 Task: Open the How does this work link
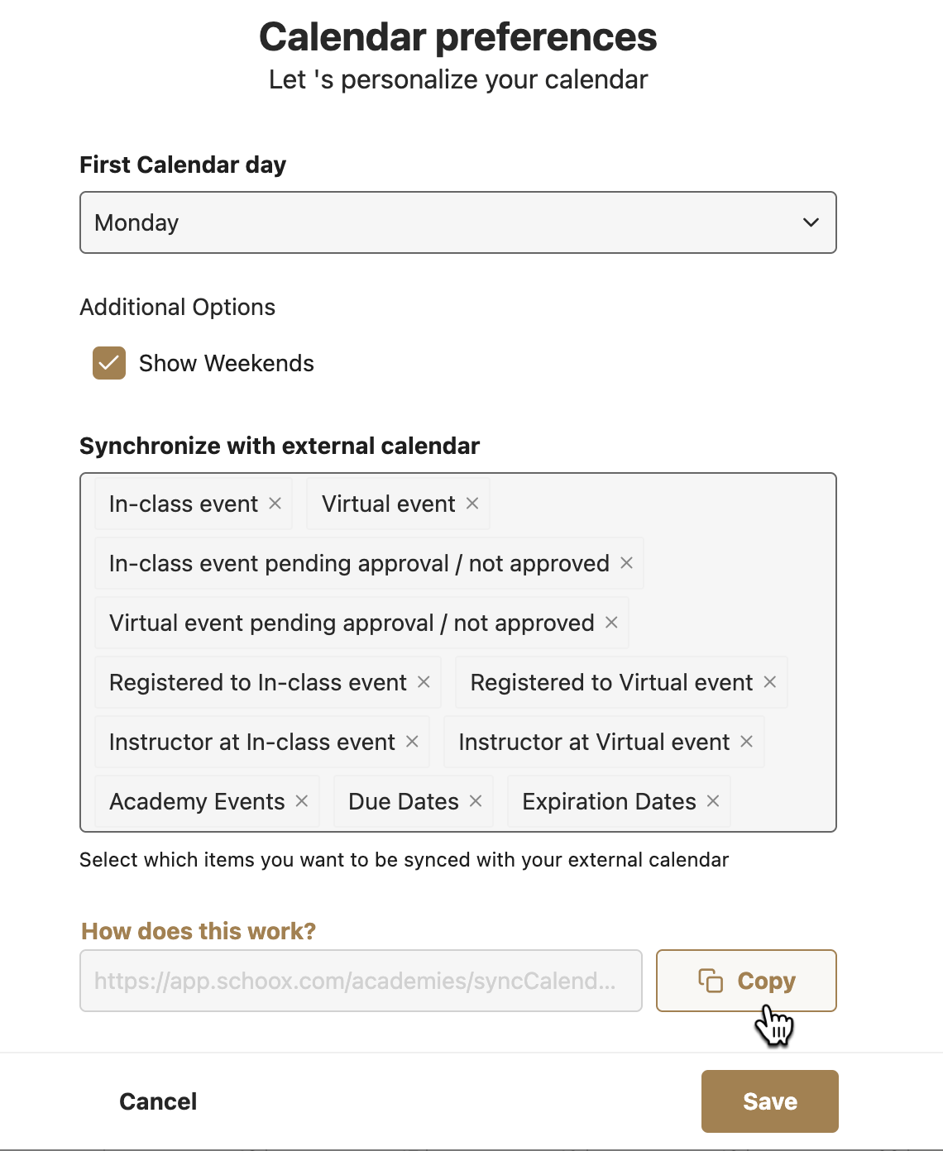(199, 931)
